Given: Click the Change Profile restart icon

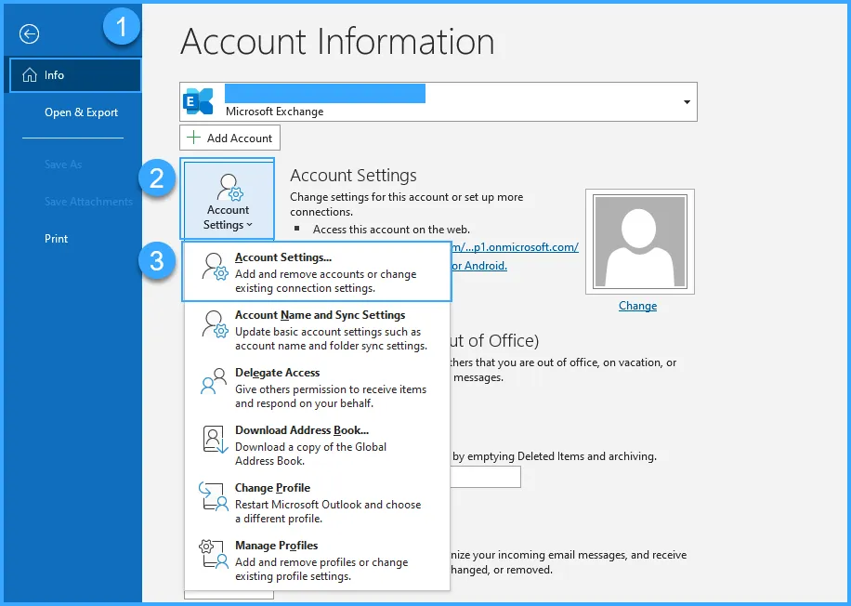Looking at the screenshot, I should [214, 498].
